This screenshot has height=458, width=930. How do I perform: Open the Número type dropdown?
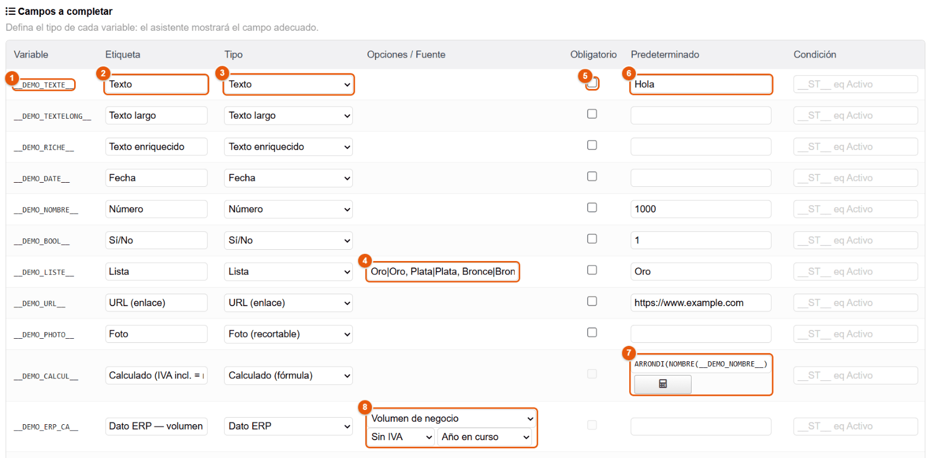[x=288, y=209]
